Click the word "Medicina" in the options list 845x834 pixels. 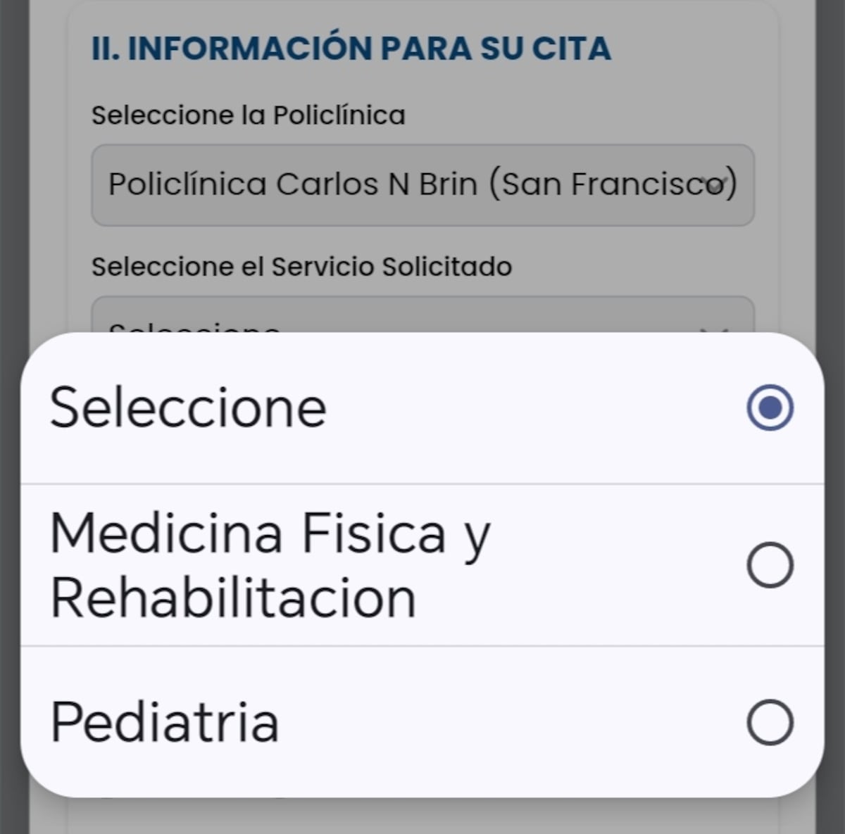(x=166, y=533)
